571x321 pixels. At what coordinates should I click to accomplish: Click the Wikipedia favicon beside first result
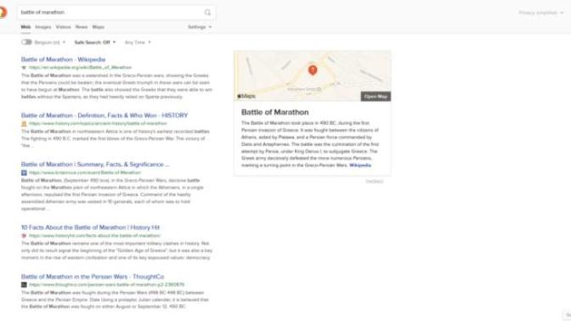pos(24,68)
